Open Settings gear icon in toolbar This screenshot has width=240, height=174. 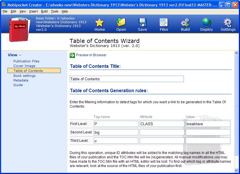point(228,22)
